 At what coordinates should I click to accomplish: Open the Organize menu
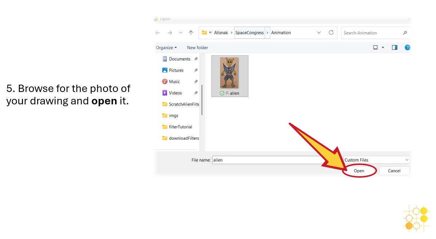coord(166,47)
